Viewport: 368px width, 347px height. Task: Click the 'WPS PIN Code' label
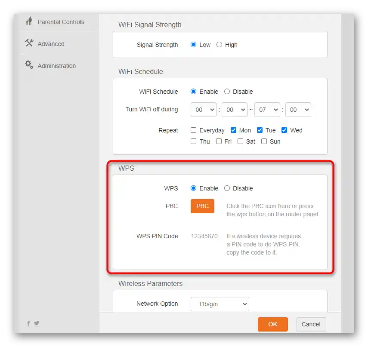tap(157, 236)
